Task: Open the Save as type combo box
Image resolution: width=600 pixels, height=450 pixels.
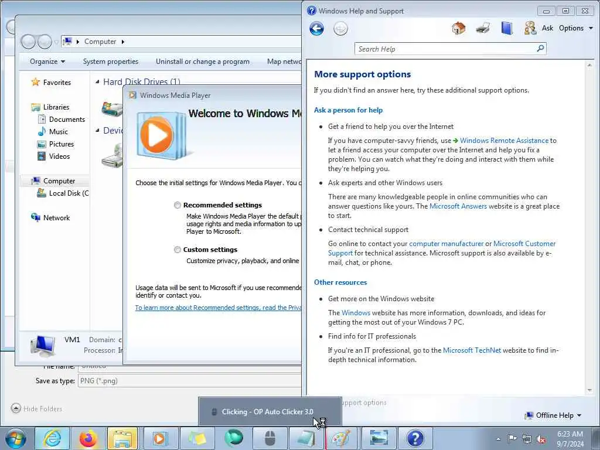Action: (190, 381)
